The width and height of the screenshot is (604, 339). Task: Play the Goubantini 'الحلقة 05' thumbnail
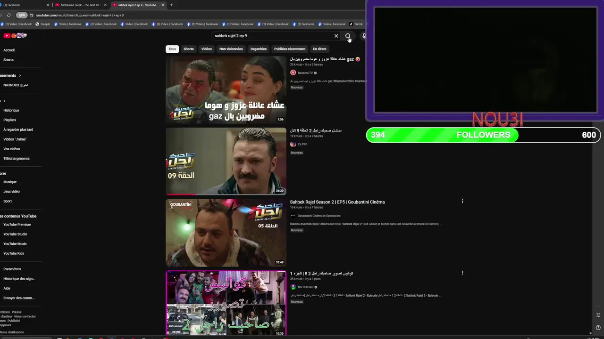(x=226, y=233)
